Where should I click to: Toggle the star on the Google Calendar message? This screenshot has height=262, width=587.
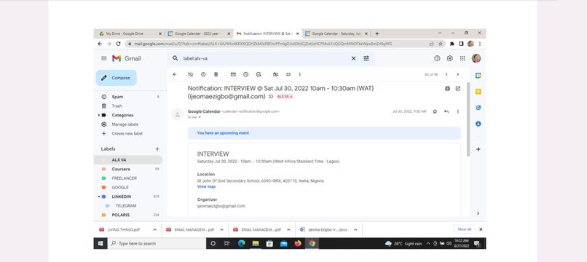(x=435, y=111)
